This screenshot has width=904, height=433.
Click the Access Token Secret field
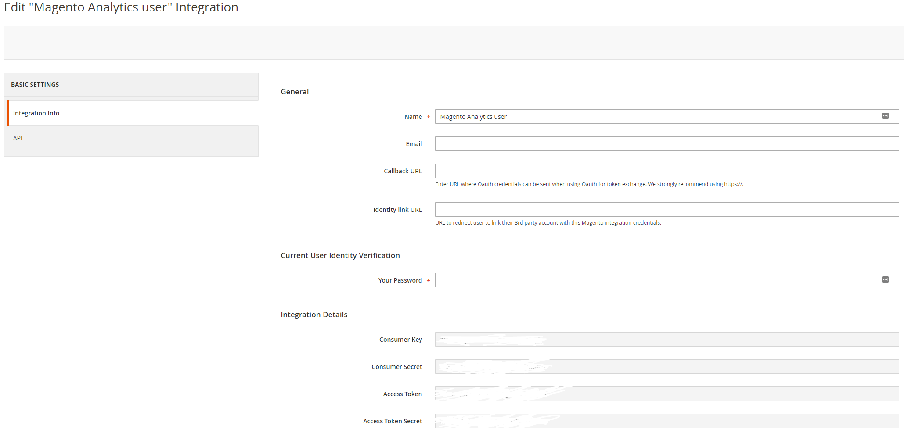pos(615,421)
